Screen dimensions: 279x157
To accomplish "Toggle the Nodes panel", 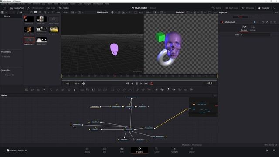I will 64,8.
